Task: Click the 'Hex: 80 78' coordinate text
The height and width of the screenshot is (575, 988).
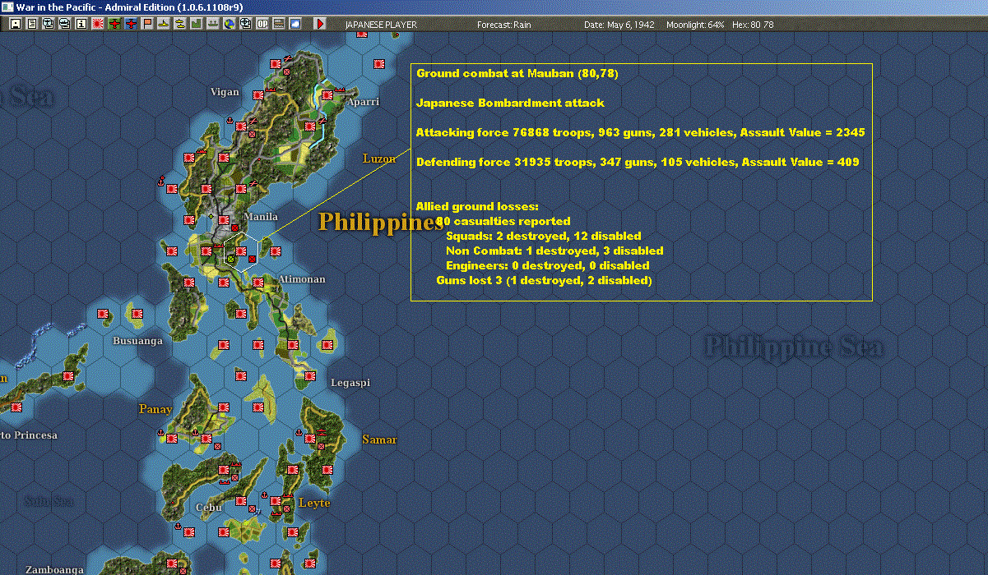Action: click(753, 25)
